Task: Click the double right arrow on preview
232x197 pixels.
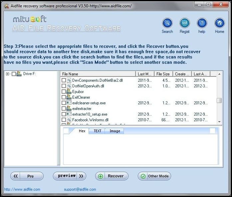Action: (81, 176)
